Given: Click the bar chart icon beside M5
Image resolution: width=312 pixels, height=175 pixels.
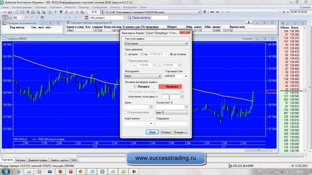Looking at the screenshot, I should click(10, 17).
